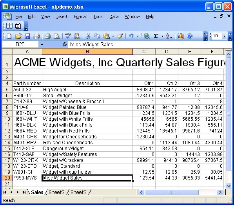234x205 pixels.
Task: Open the Paste options dropdown arrow
Action: click(x=113, y=36)
